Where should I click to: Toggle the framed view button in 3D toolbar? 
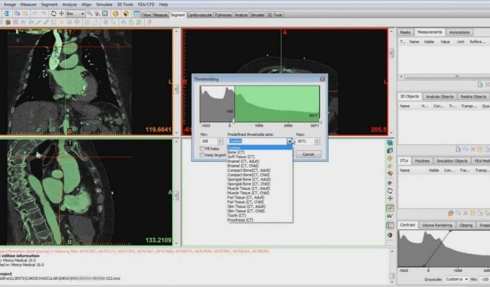pyautogui.click(x=390, y=225)
